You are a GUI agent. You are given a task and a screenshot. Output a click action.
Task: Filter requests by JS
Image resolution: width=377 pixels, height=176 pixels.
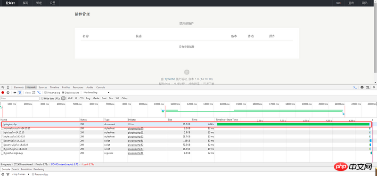76,98
